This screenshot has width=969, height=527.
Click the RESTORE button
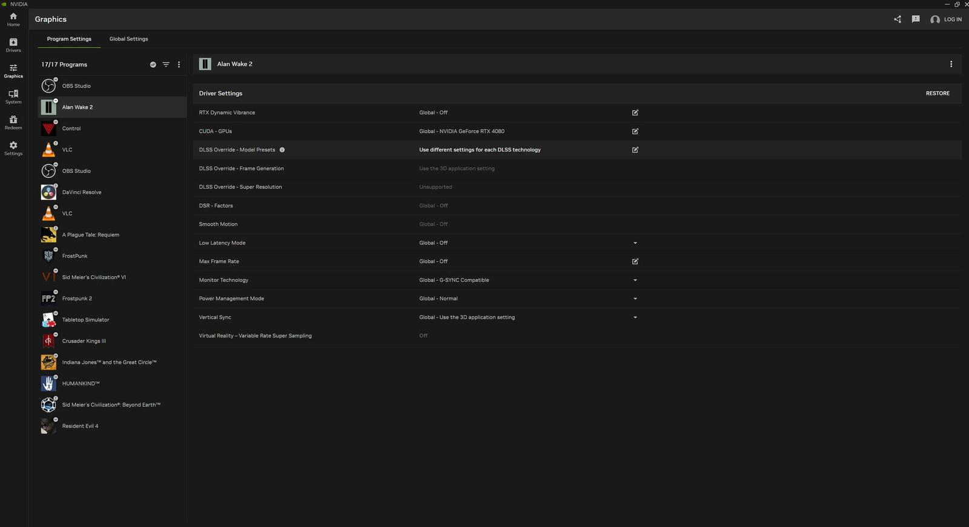[938, 93]
